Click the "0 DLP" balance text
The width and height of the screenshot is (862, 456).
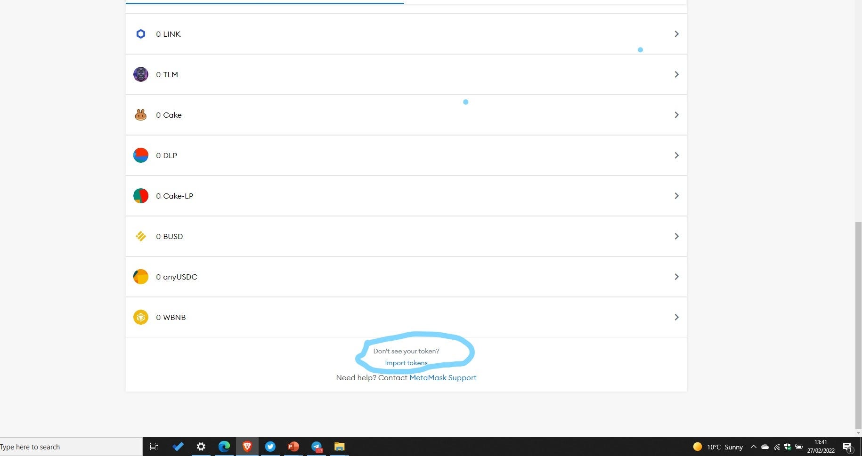(x=166, y=156)
